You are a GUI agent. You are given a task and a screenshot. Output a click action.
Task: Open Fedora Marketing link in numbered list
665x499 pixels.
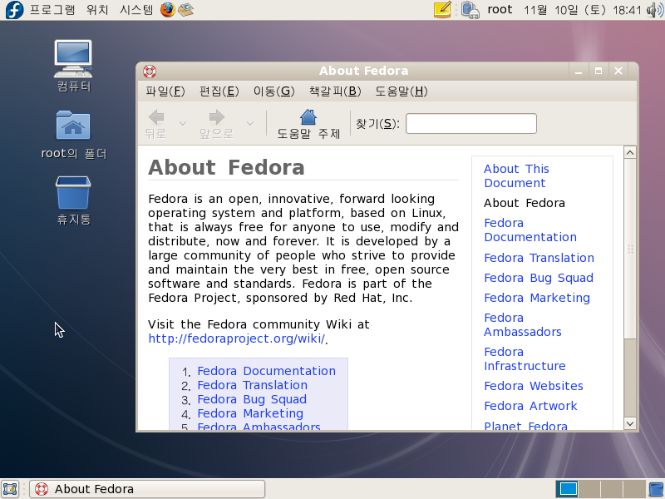[x=250, y=413]
